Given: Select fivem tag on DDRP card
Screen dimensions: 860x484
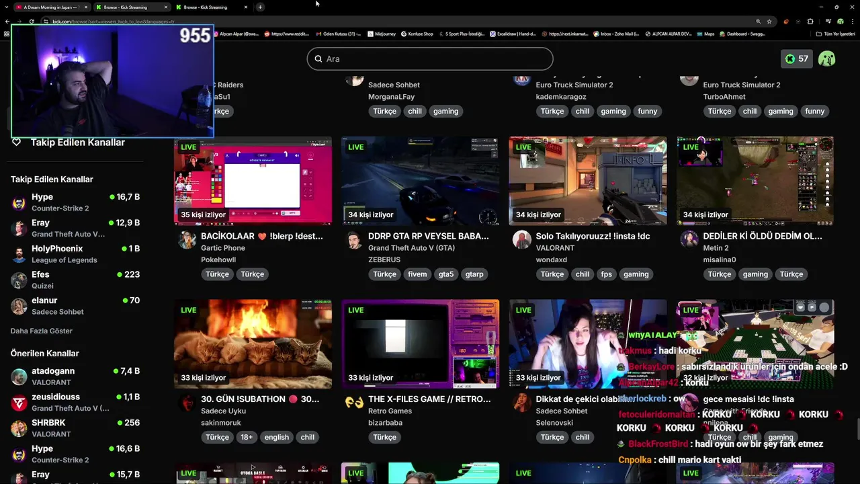Looking at the screenshot, I should click(417, 274).
